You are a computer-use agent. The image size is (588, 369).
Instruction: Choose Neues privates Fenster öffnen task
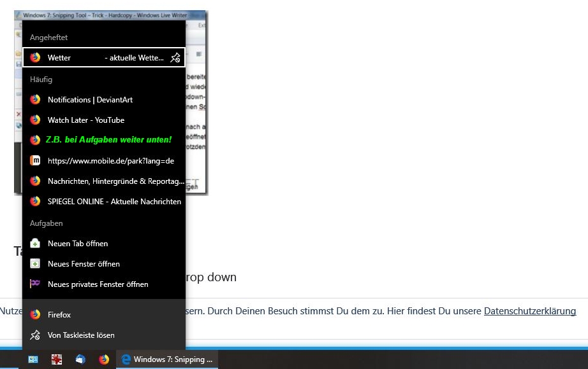coord(104,284)
